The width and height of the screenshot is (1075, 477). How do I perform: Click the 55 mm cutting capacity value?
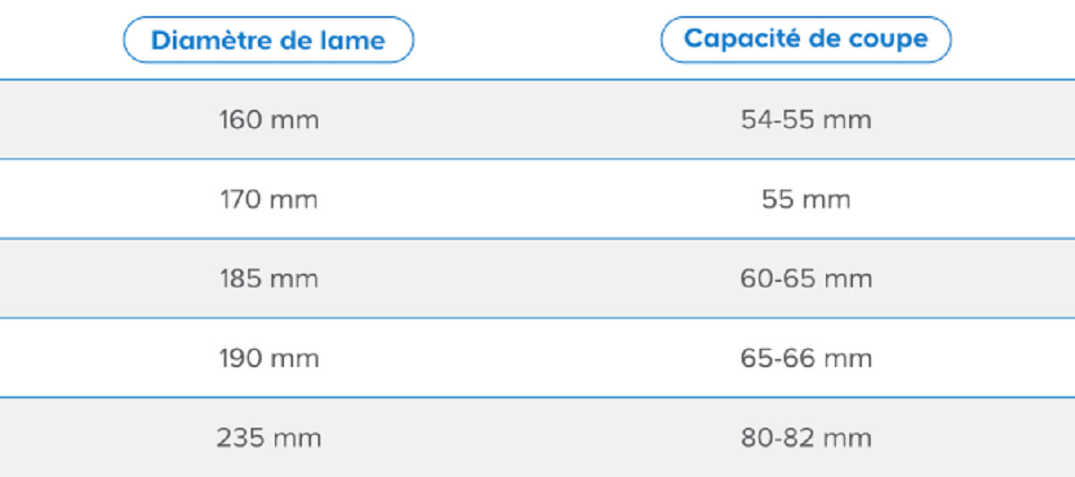[x=806, y=199]
